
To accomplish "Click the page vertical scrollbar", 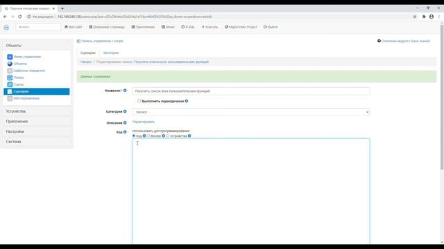I will pos(442,98).
